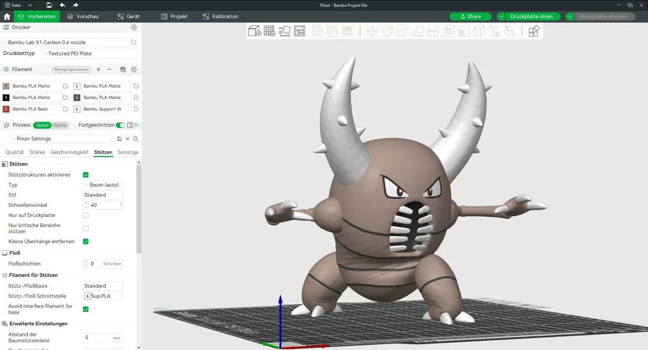Check Nur auf Druckplatte
This screenshot has width=648, height=350.
pyautogui.click(x=86, y=215)
